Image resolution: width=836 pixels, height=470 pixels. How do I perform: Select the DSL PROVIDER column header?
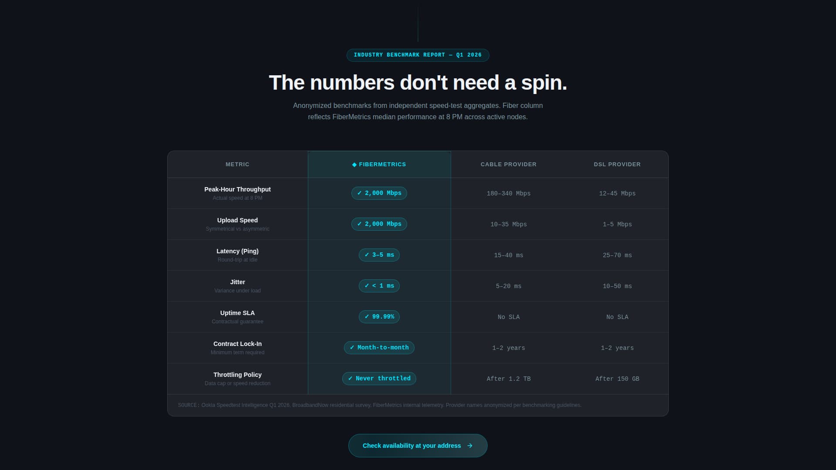[x=617, y=164]
